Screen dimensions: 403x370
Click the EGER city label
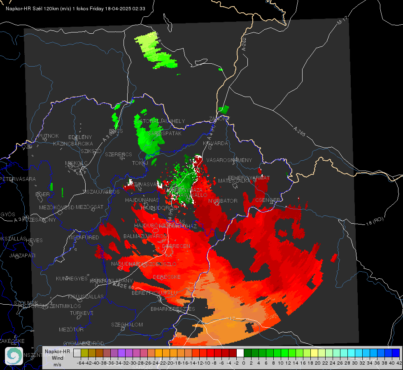click(43, 194)
